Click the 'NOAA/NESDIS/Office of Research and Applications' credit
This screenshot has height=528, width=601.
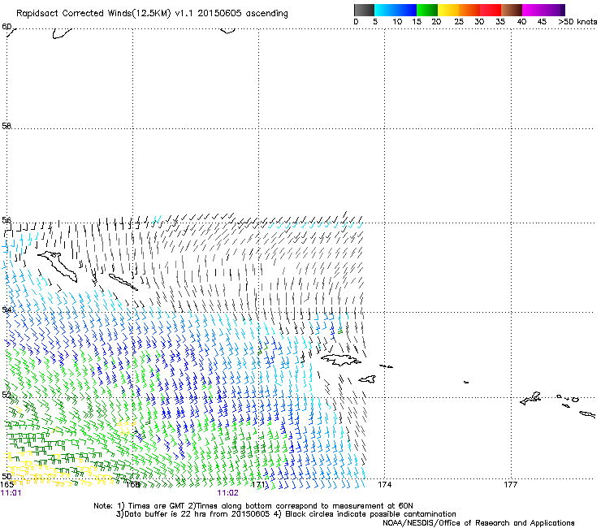[478, 523]
